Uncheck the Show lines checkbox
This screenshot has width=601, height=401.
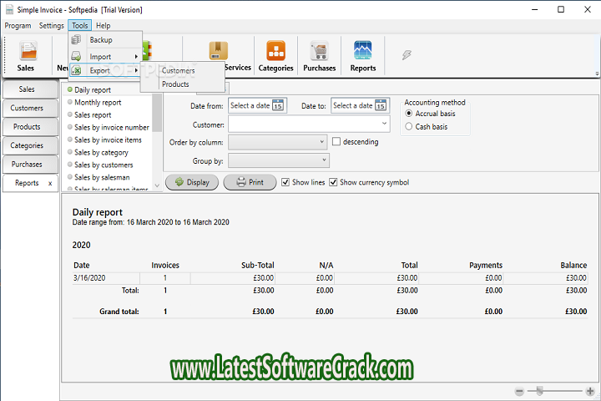click(x=286, y=182)
